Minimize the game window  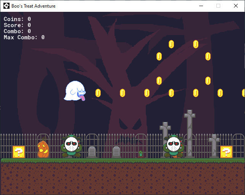(201, 6)
